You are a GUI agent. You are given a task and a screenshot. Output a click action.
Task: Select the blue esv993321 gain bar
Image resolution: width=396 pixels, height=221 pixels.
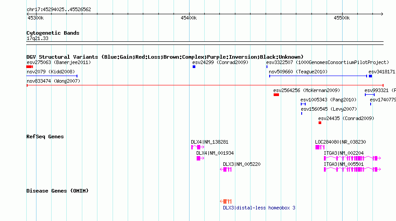pos(370,95)
